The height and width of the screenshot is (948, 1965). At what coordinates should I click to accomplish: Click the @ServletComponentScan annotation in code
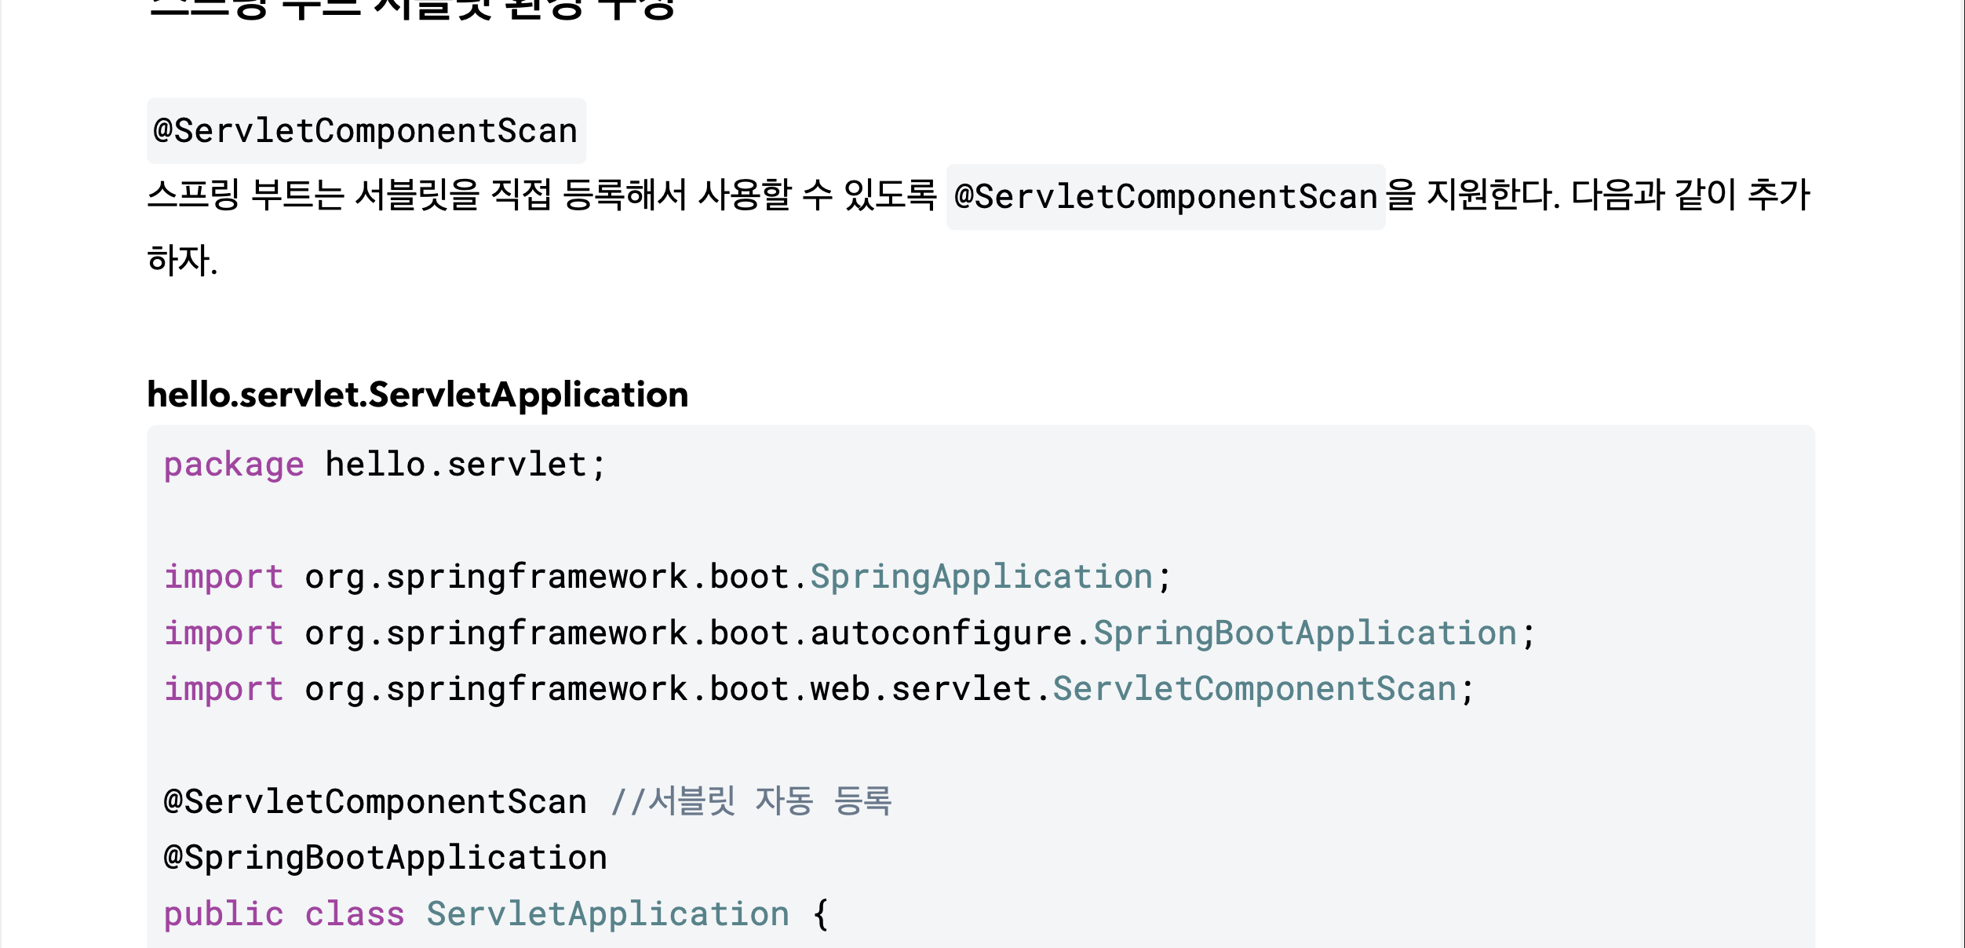click(375, 802)
